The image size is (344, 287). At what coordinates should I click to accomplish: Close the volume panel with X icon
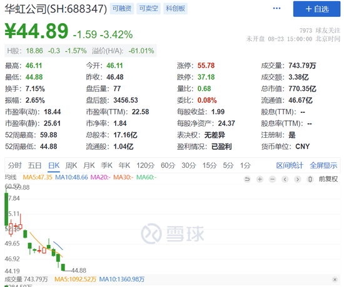pyautogui.click(x=335, y=279)
